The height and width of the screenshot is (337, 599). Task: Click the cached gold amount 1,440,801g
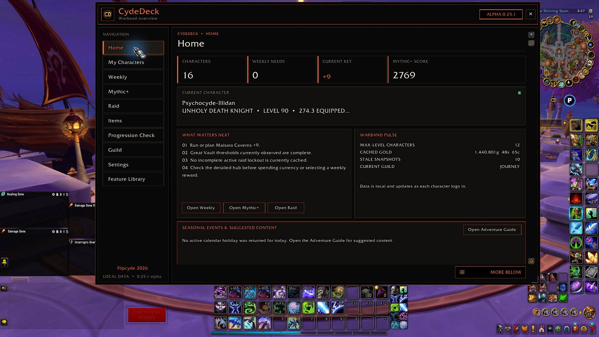click(x=497, y=152)
